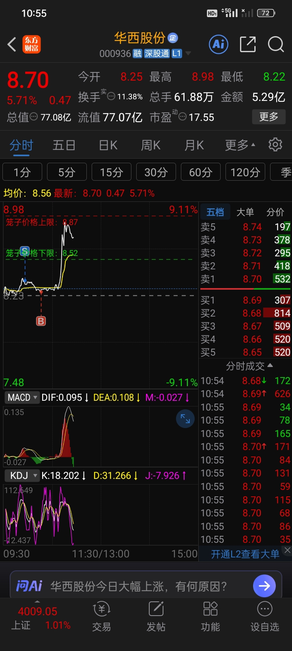The width and height of the screenshot is (292, 651).
Task: Open the search magnifier icon
Action: [276, 44]
